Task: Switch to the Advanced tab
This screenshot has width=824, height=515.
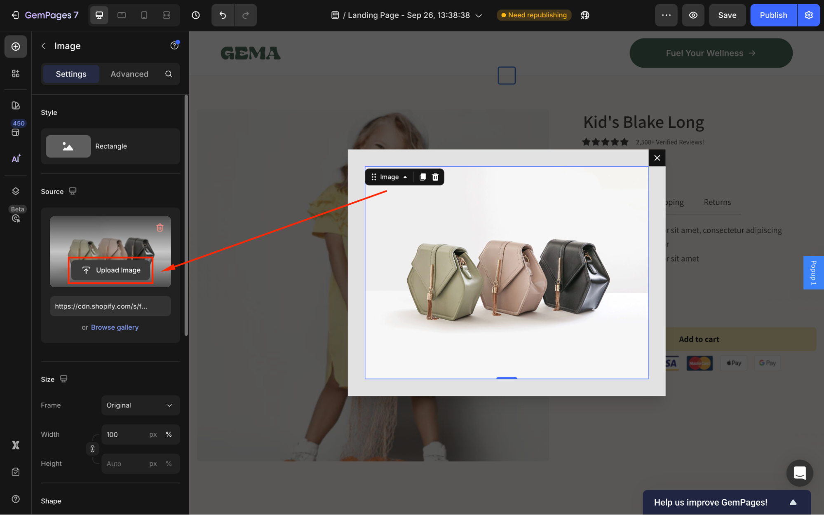Action: tap(129, 74)
